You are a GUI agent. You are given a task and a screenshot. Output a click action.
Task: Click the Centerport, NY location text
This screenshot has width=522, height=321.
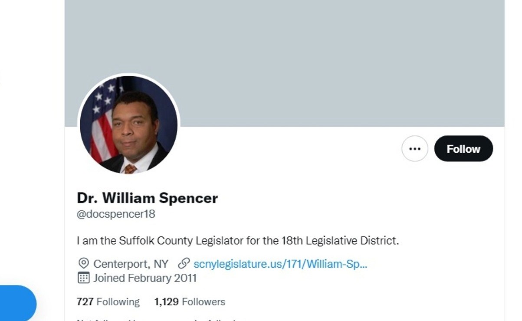(131, 264)
